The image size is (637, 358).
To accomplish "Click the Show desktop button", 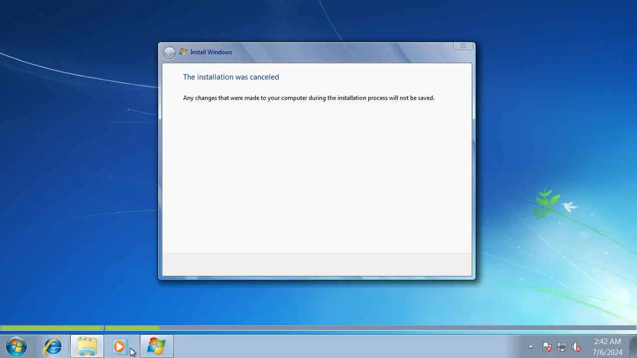I will click(x=633, y=346).
